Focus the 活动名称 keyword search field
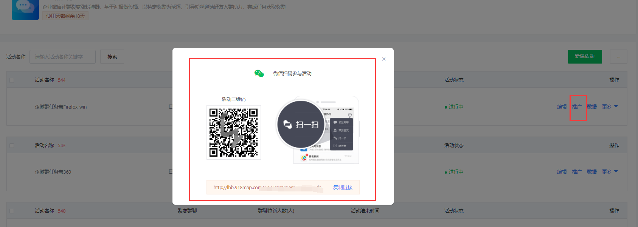 click(62, 57)
